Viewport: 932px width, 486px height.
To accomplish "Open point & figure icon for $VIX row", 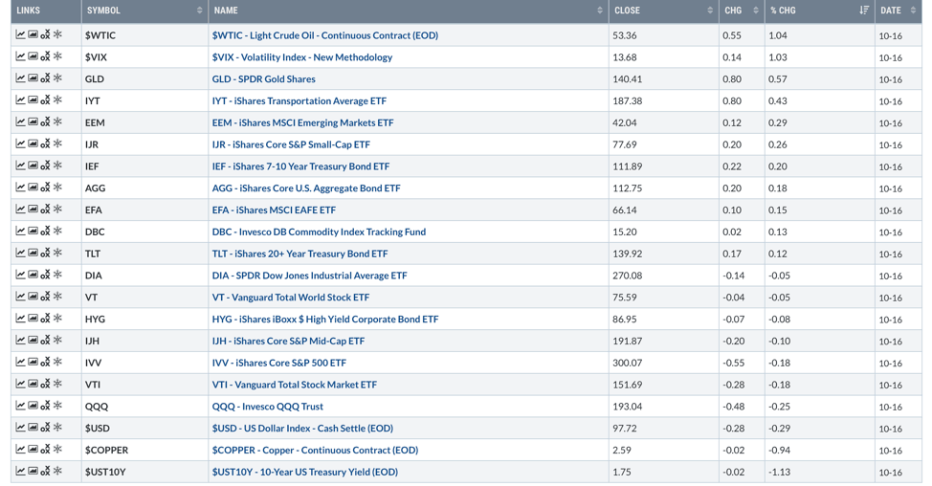I will (45, 56).
